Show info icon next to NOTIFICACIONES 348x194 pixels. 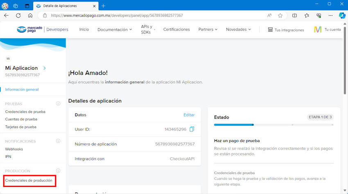[58, 141]
